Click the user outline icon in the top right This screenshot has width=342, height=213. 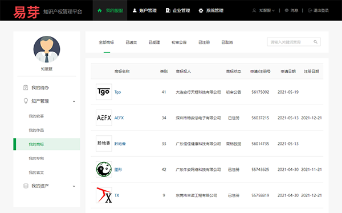(x=254, y=10)
